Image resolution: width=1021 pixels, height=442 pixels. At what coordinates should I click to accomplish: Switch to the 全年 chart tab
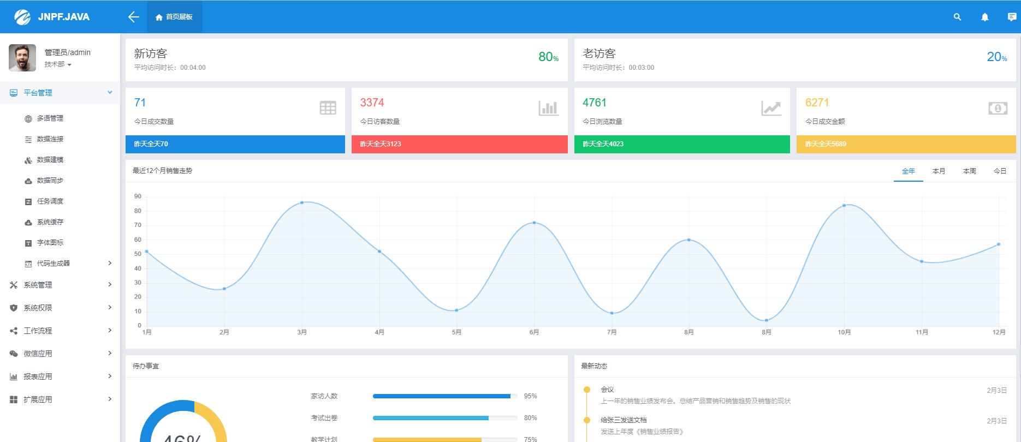coord(909,171)
